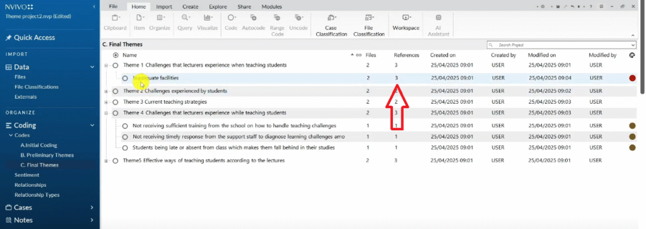Click brown dot on Students being late row
Image resolution: width=646 pixels, height=229 pixels.
(632, 148)
